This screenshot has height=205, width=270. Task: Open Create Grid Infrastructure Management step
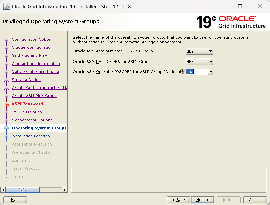tap(39, 88)
